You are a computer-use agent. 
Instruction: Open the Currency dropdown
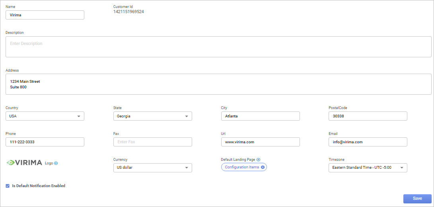[x=152, y=168]
